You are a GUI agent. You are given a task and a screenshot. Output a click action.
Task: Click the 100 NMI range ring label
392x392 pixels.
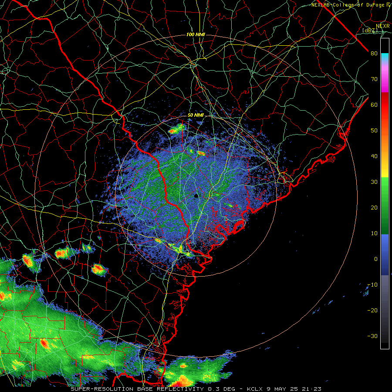coord(196,34)
